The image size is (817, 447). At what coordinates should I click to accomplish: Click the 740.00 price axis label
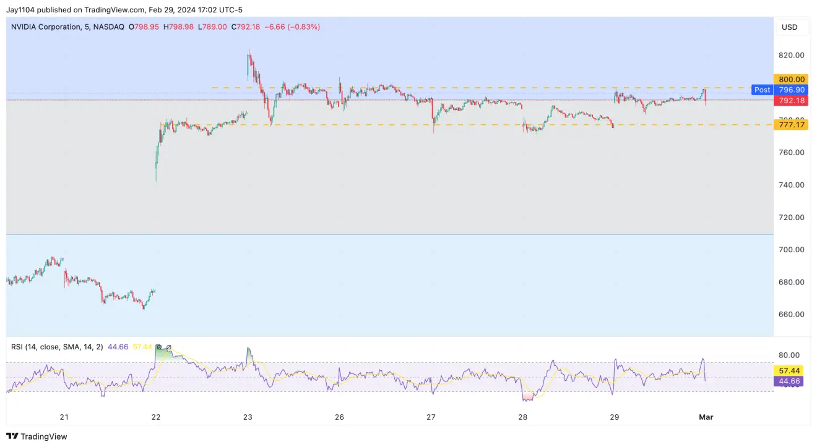pos(792,185)
